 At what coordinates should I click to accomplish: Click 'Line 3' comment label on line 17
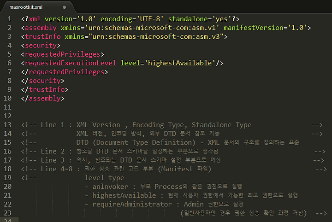(x=53, y=160)
